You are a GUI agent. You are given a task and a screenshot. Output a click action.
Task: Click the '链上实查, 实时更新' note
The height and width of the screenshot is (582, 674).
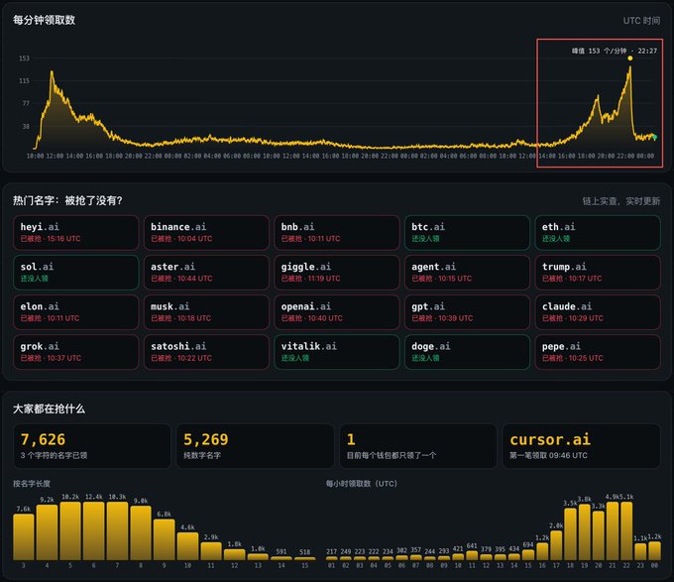point(621,201)
